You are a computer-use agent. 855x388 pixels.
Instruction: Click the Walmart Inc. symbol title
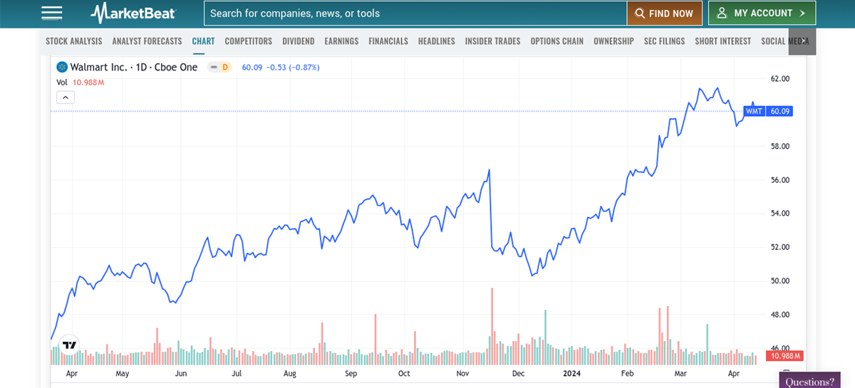99,67
